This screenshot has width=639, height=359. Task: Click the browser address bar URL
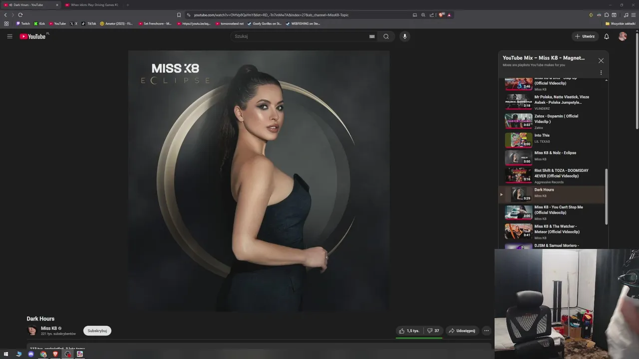click(271, 15)
